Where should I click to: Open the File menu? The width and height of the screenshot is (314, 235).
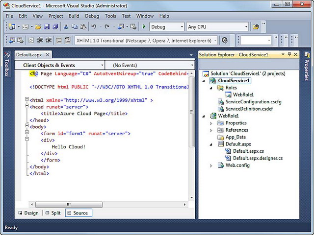pos(9,16)
